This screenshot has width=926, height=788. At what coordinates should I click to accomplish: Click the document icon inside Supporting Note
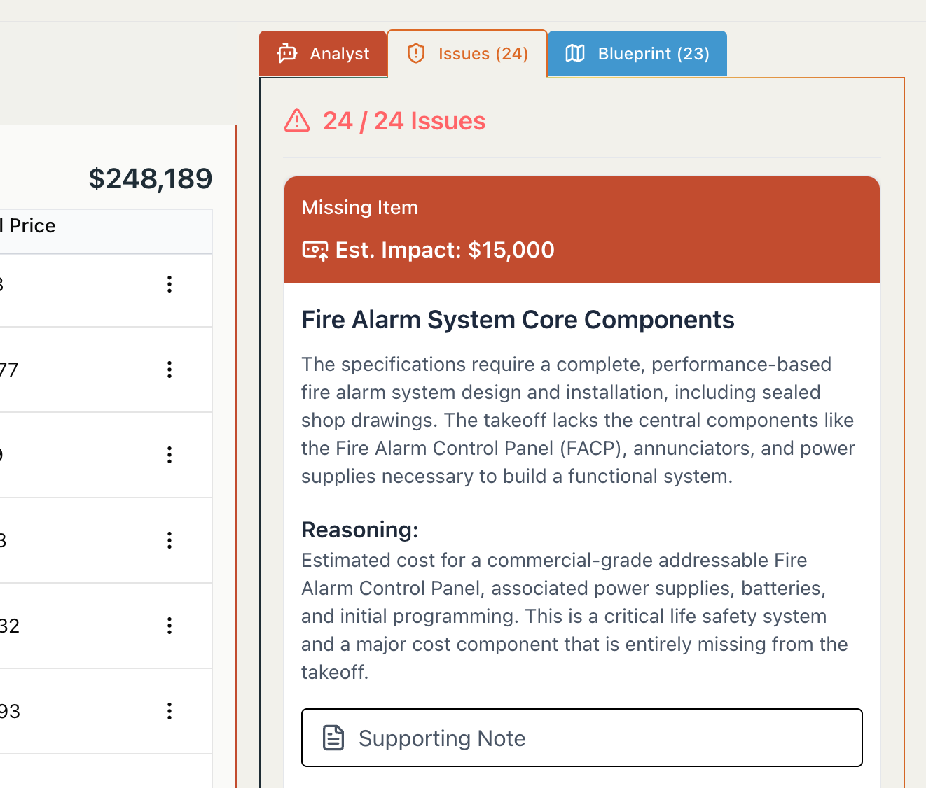pyautogui.click(x=334, y=738)
